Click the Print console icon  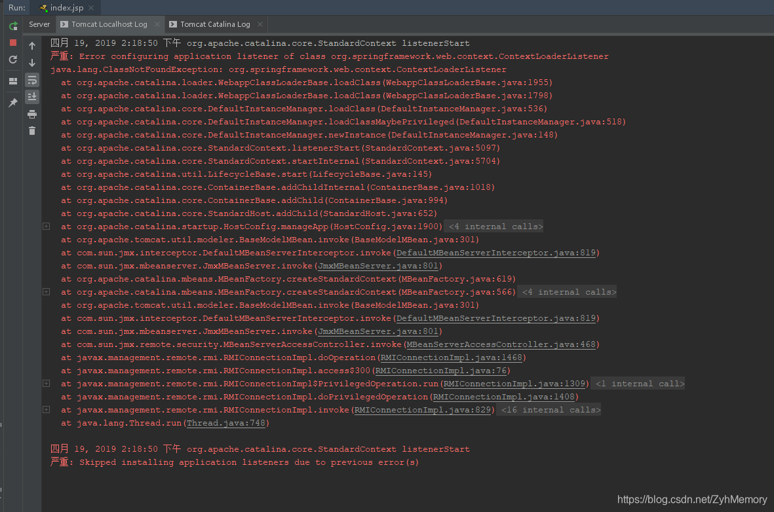tap(32, 114)
